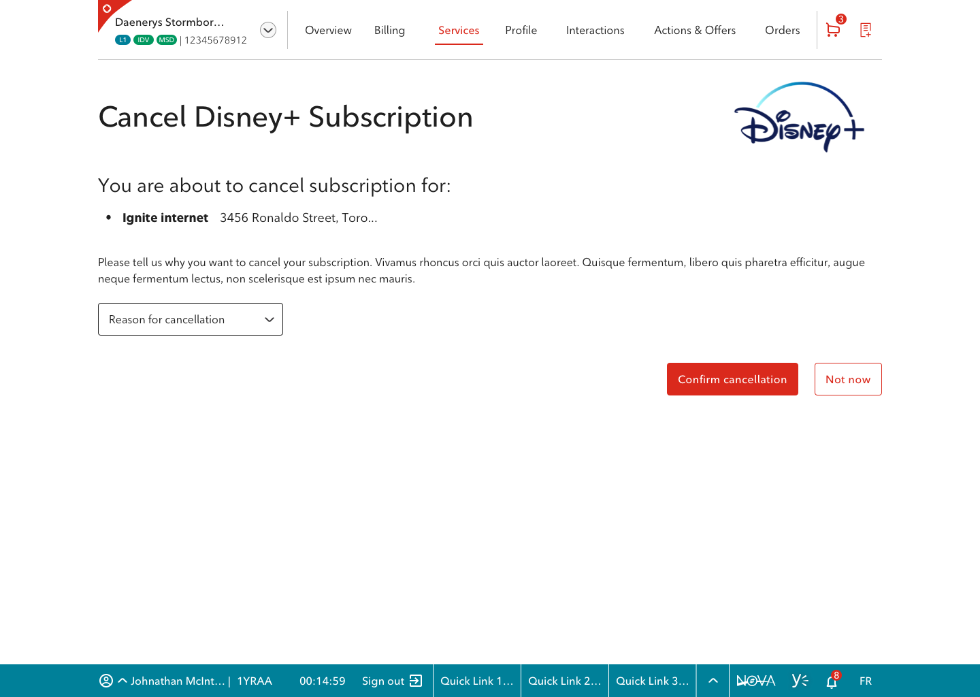
Task: Click the IDV badge
Action: (144, 40)
